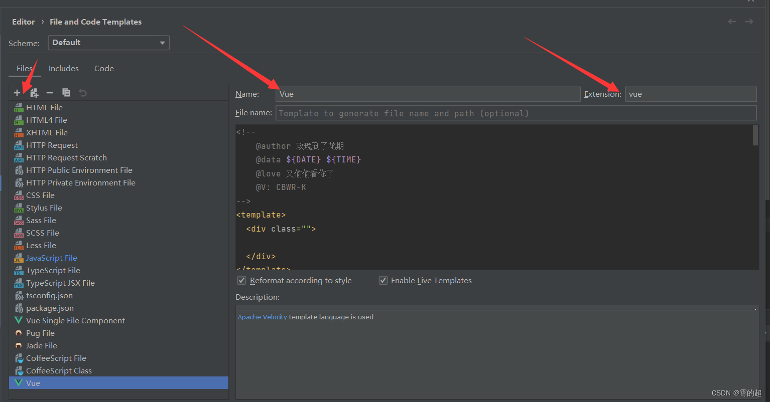Click the CoffeeScript File icon

pyautogui.click(x=19, y=358)
